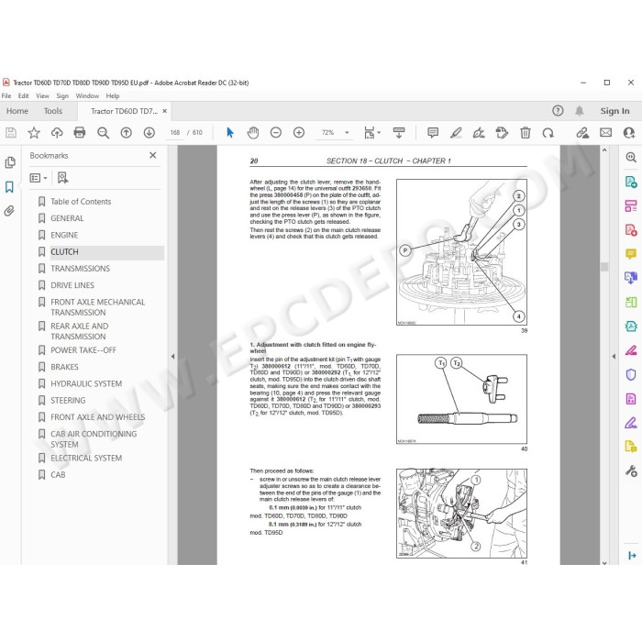Open POWER TAKE--OFF bookmark

pyautogui.click(x=83, y=350)
